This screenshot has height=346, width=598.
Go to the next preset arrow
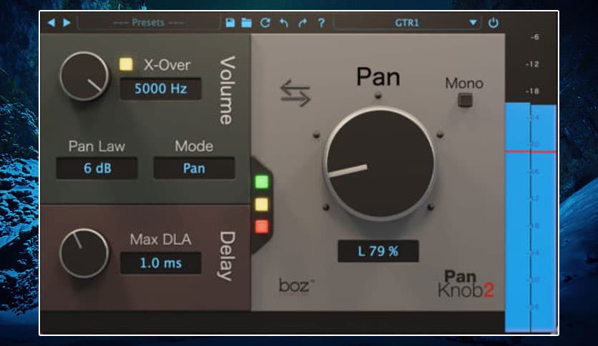tap(67, 23)
